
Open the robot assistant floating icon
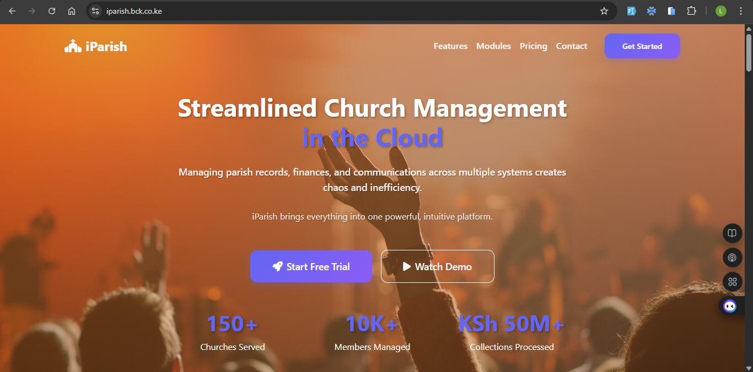point(730,306)
